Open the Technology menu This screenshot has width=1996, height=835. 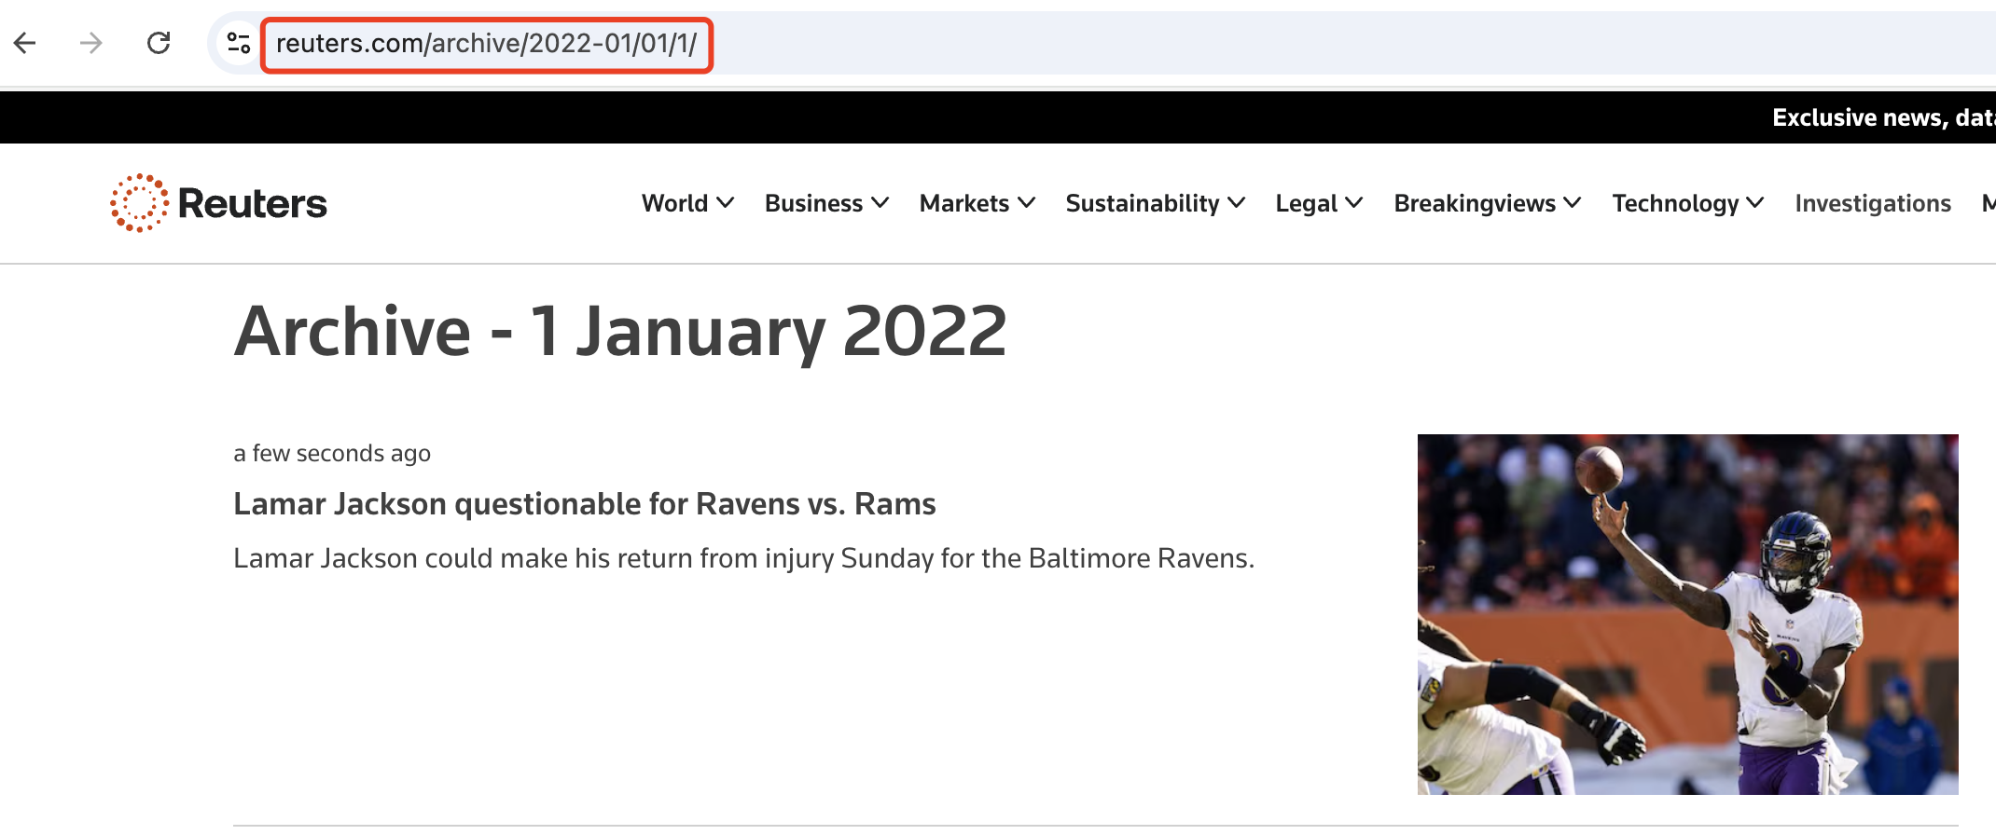point(1688,203)
